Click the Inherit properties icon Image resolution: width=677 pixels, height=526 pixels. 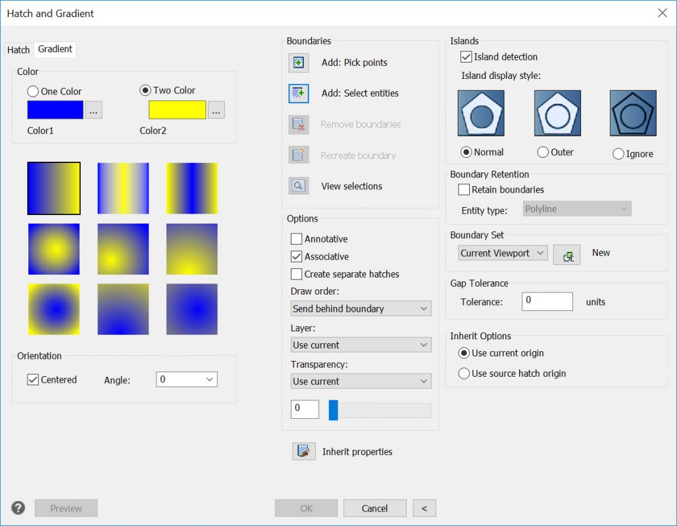(304, 452)
